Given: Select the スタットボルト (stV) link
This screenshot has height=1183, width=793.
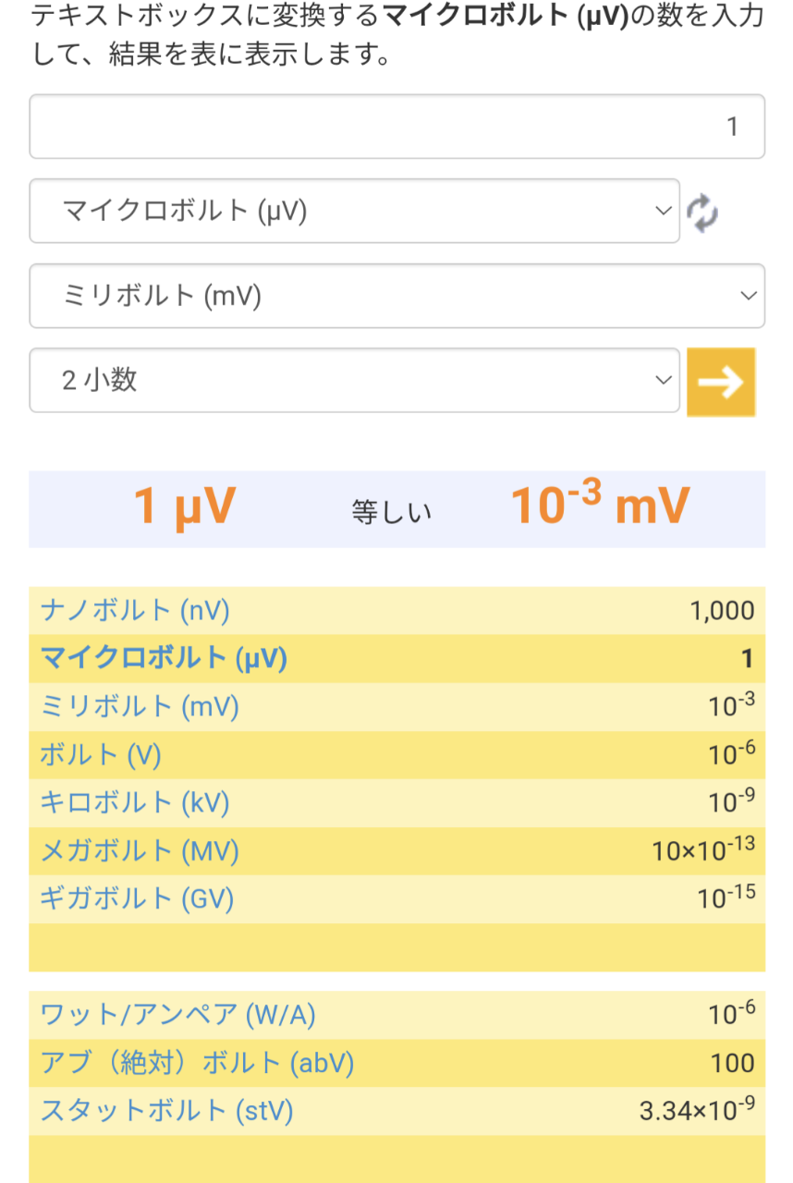Looking at the screenshot, I should click(x=166, y=1110).
